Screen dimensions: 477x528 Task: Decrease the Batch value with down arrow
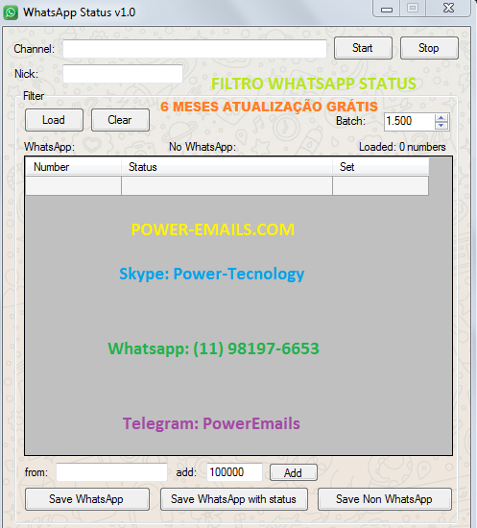tap(441, 125)
